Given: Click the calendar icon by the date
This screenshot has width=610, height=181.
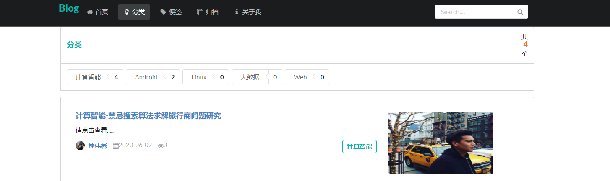Looking at the screenshot, I should (116, 145).
